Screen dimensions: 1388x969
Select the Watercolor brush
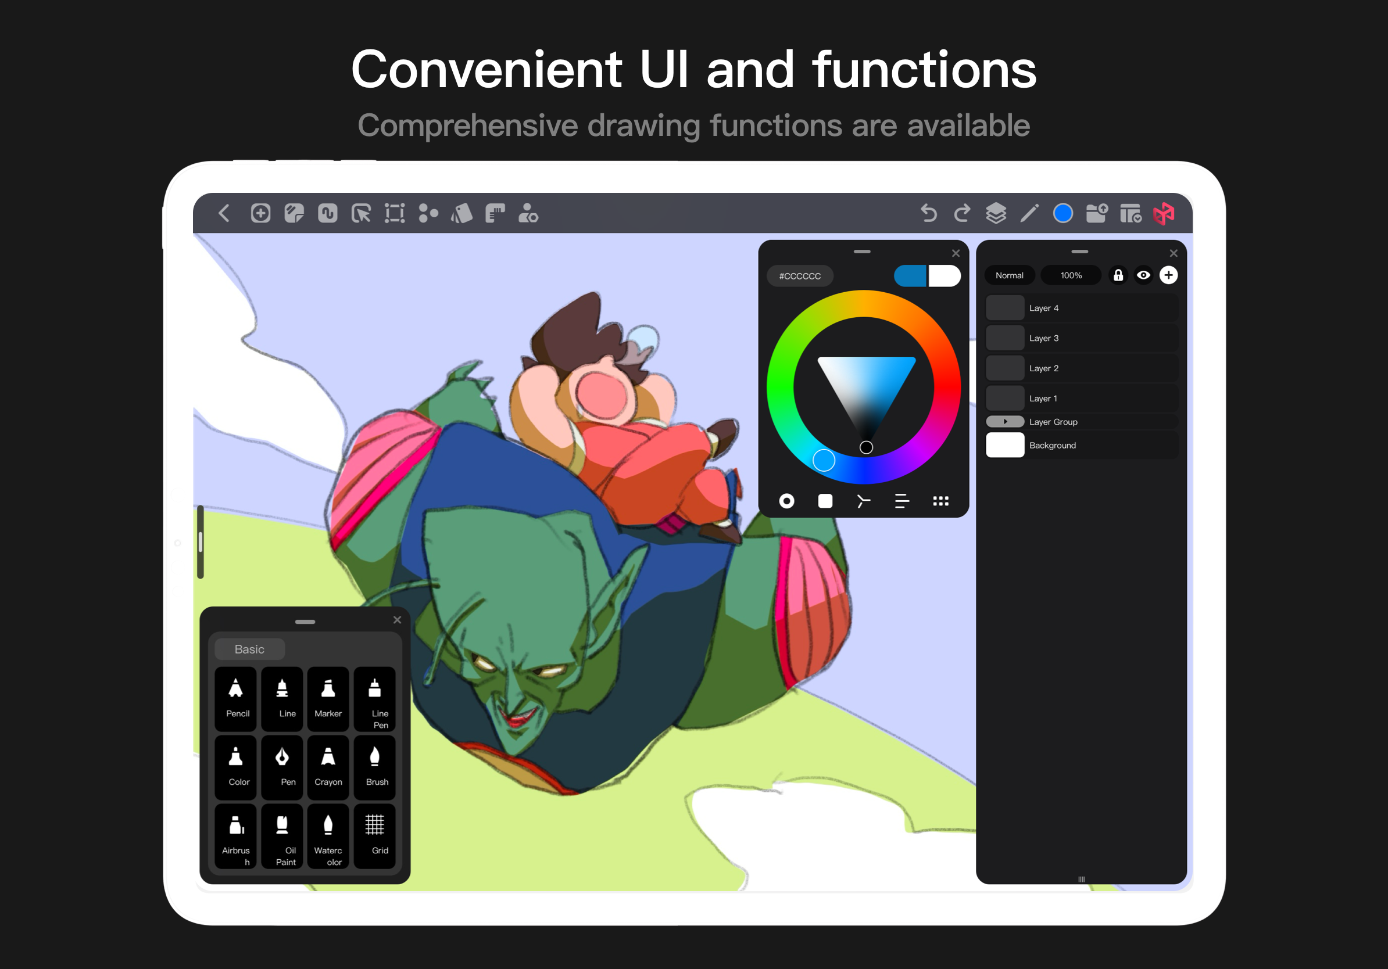click(328, 836)
